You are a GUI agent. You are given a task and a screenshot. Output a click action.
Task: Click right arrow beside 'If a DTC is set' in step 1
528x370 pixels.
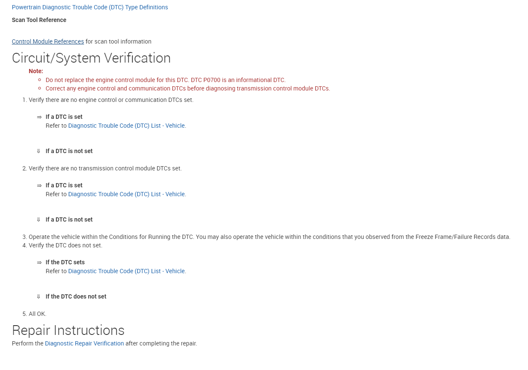(x=39, y=117)
